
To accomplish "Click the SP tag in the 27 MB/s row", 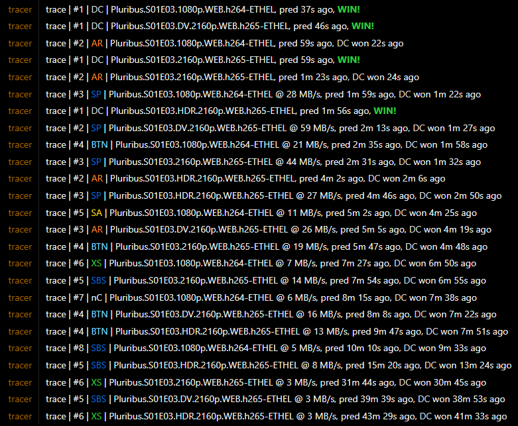I will click(96, 195).
